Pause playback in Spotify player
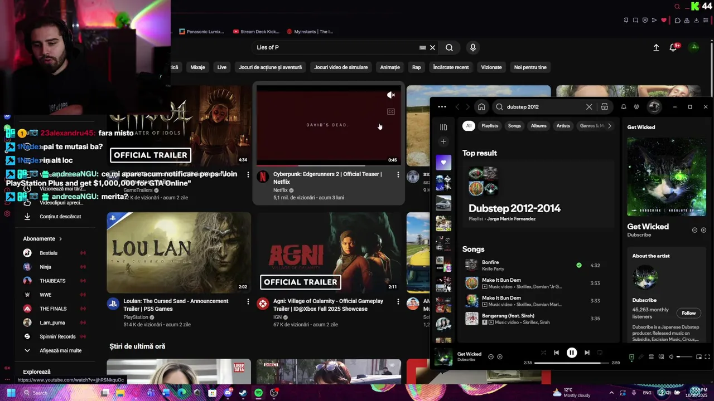714x401 pixels. coord(572,353)
